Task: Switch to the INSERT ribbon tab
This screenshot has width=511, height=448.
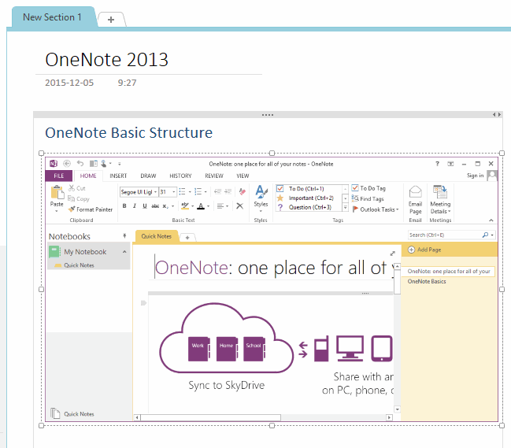Action: [118, 176]
